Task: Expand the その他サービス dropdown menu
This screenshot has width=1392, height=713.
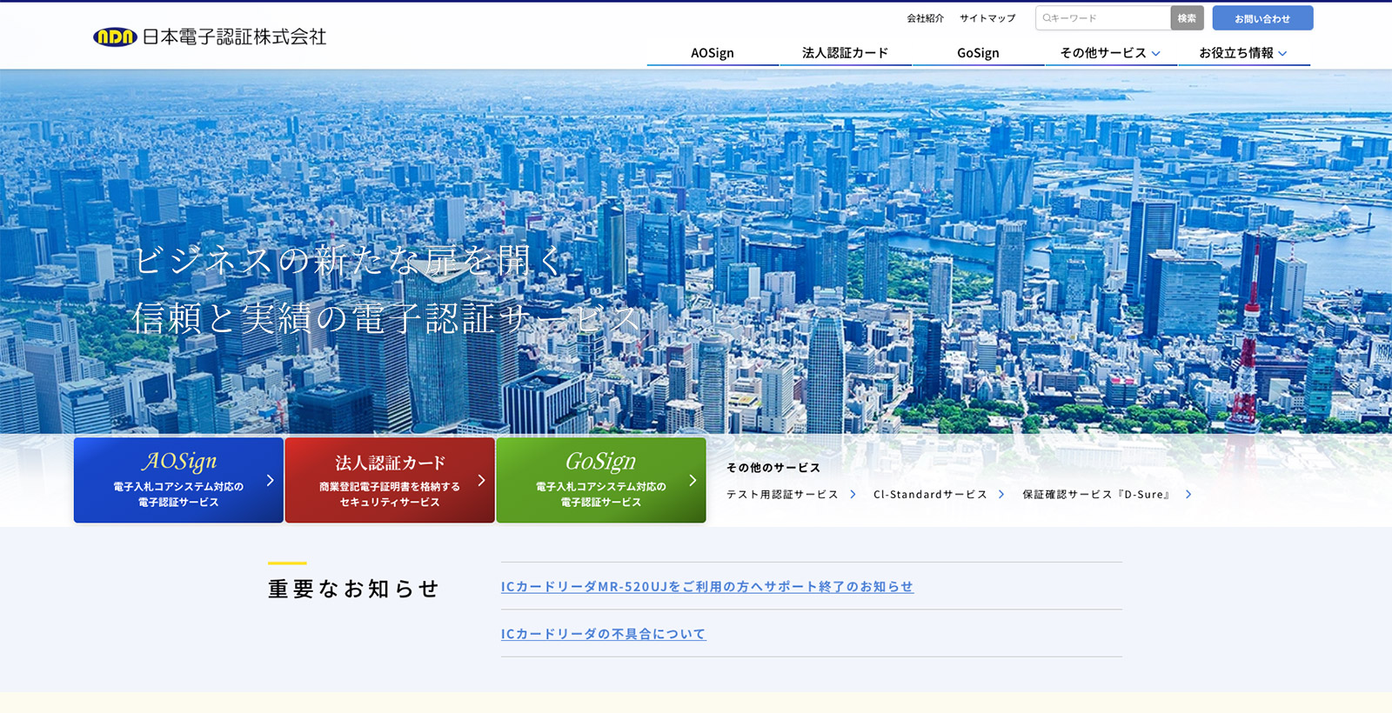Action: tap(1111, 53)
